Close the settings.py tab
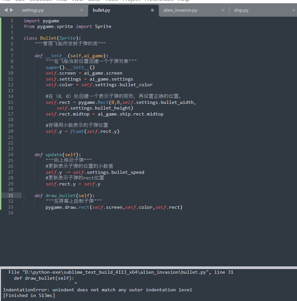This screenshot has width=297, height=301. pos(81,10)
